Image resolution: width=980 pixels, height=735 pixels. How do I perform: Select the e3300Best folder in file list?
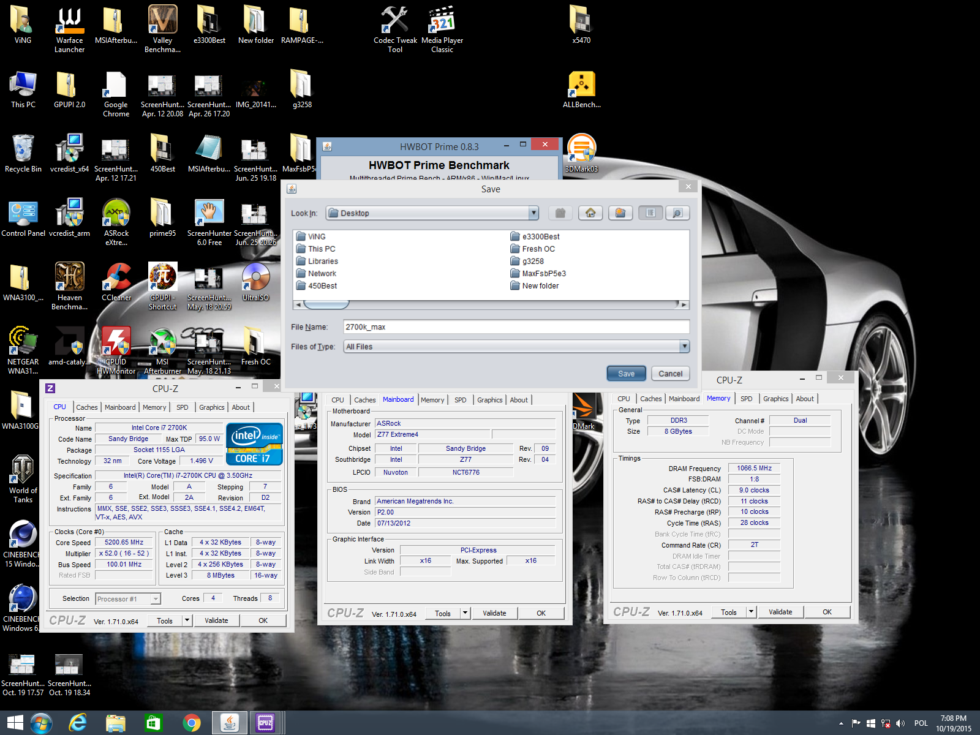(x=535, y=236)
